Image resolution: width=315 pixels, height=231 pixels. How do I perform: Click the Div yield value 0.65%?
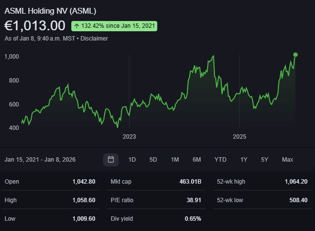pyautogui.click(x=193, y=218)
